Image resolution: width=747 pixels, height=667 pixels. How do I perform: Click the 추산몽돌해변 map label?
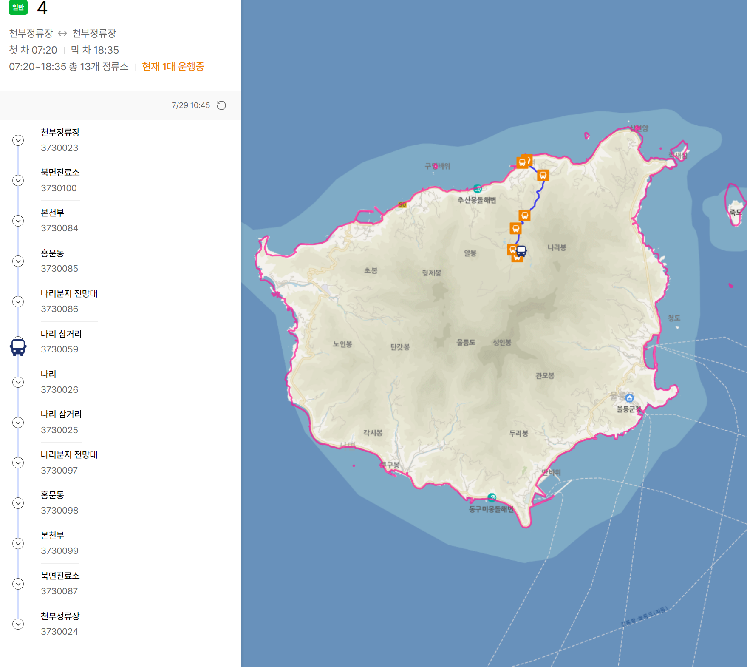(477, 200)
